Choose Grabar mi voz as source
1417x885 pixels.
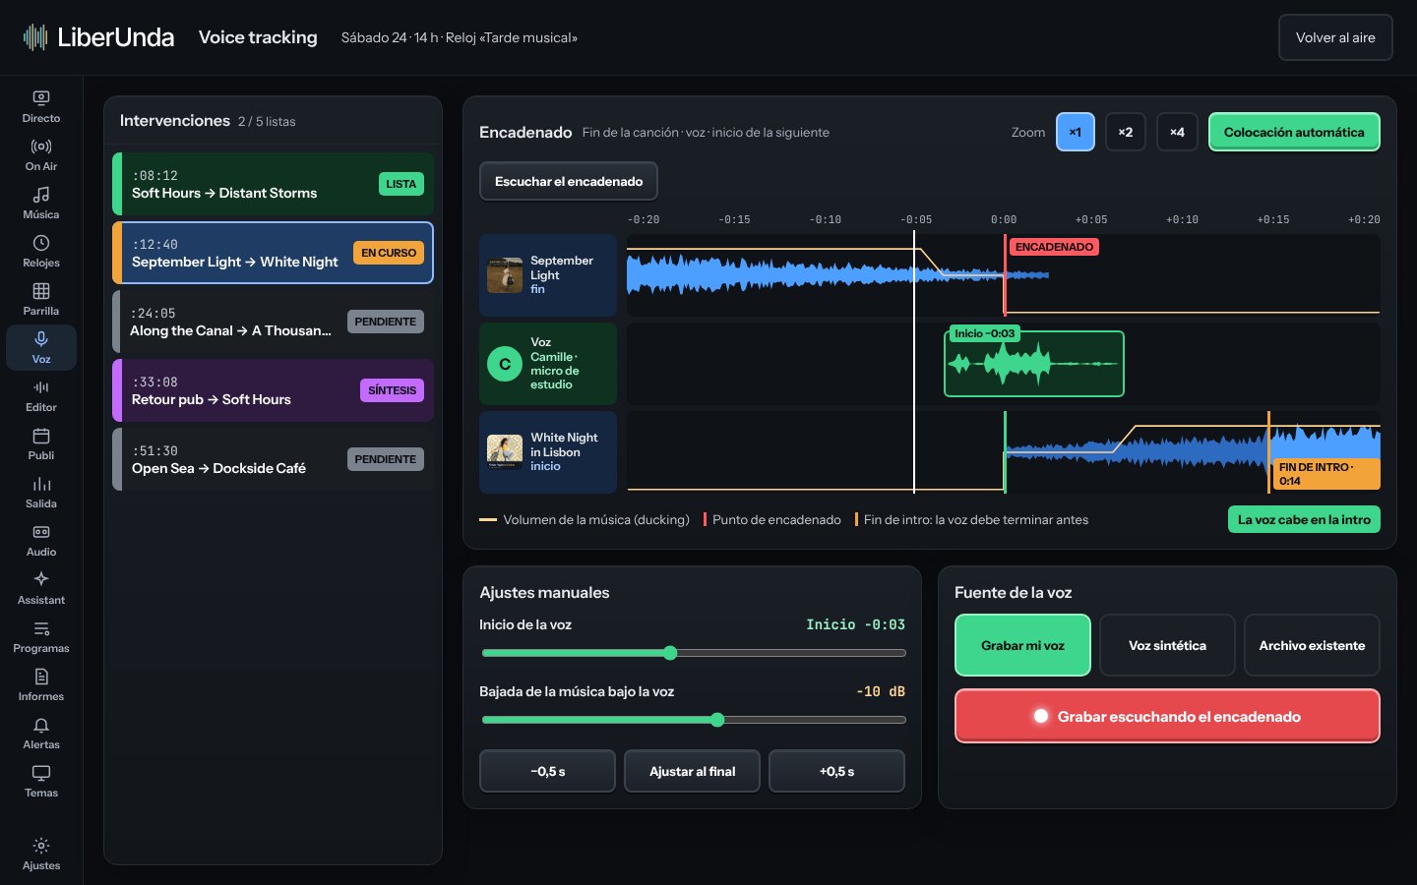pos(1022,645)
